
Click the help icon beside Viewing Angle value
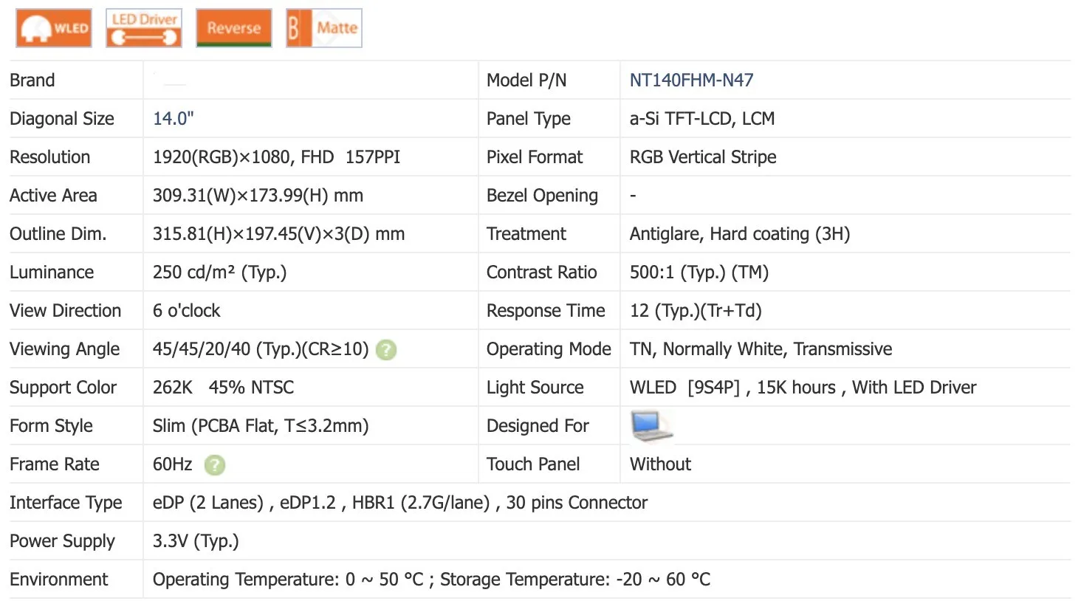(x=386, y=349)
